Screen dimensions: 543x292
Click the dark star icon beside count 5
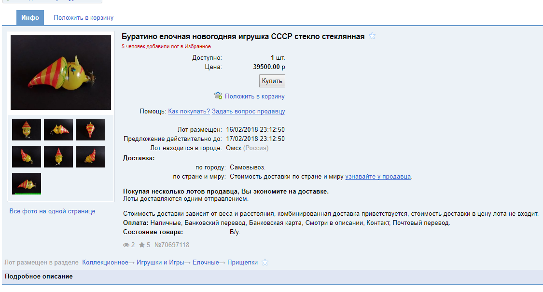(x=142, y=245)
